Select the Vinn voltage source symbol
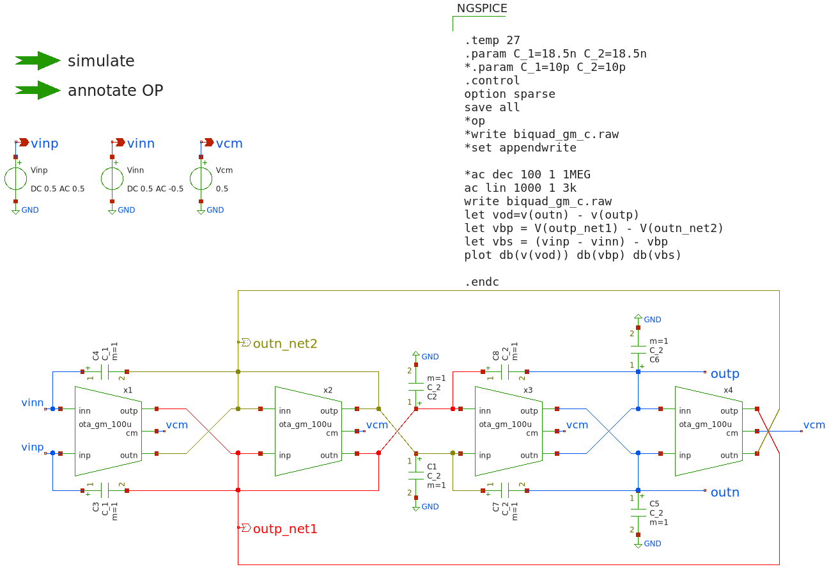Viewport: 829px width, 576px height. tap(112, 179)
